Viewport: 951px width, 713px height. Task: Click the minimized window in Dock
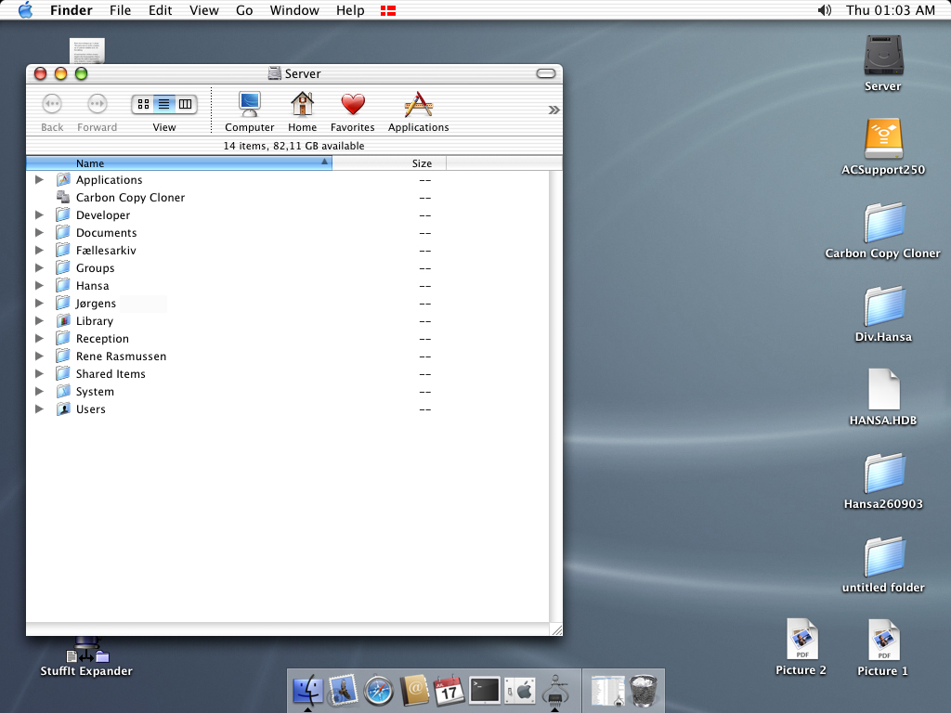coord(607,691)
